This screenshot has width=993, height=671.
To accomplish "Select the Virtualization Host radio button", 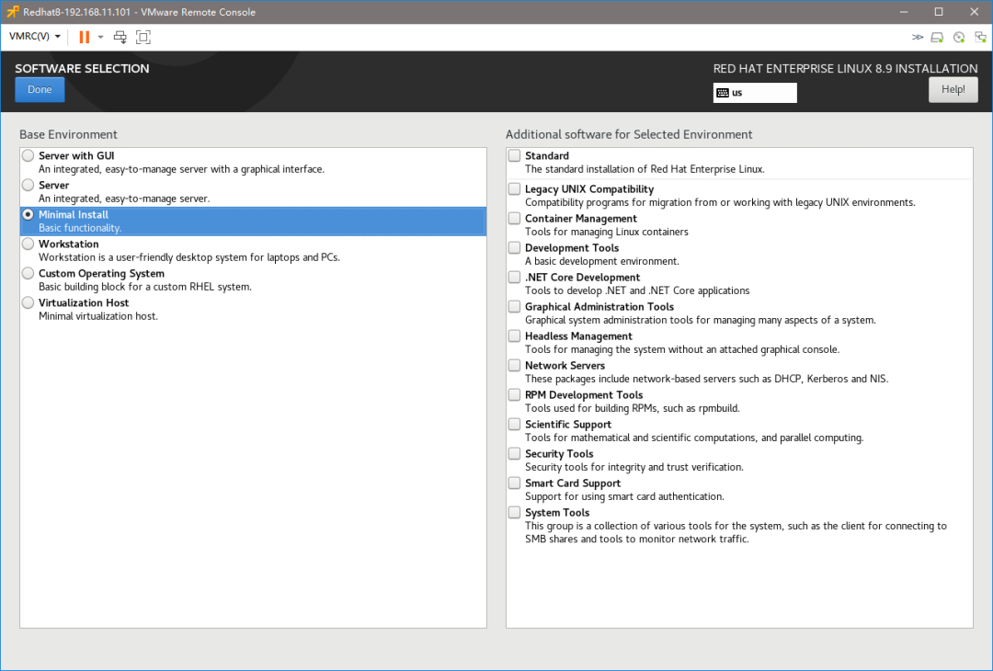I will point(28,302).
